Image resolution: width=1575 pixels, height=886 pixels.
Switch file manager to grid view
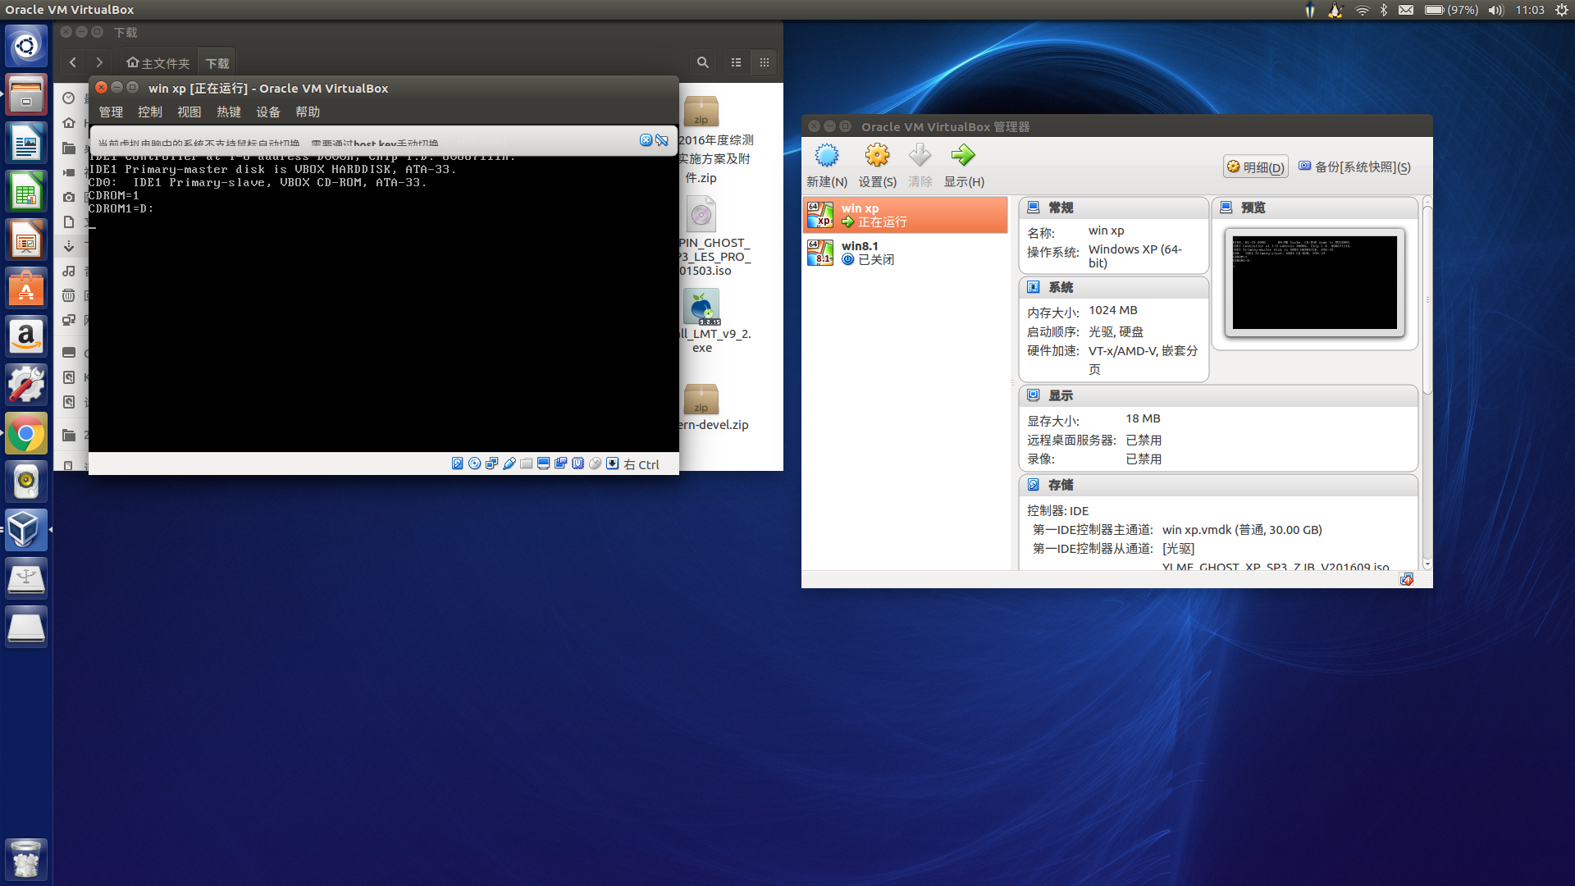point(765,62)
